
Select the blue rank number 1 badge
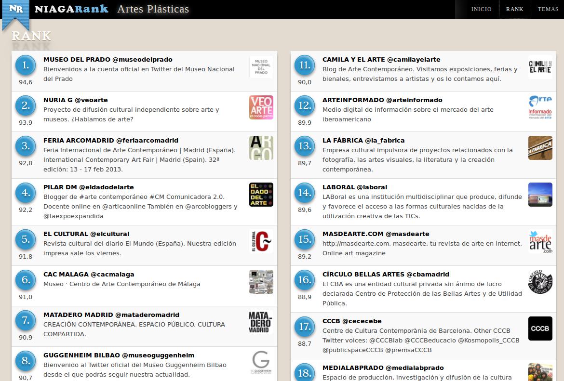pyautogui.click(x=26, y=66)
